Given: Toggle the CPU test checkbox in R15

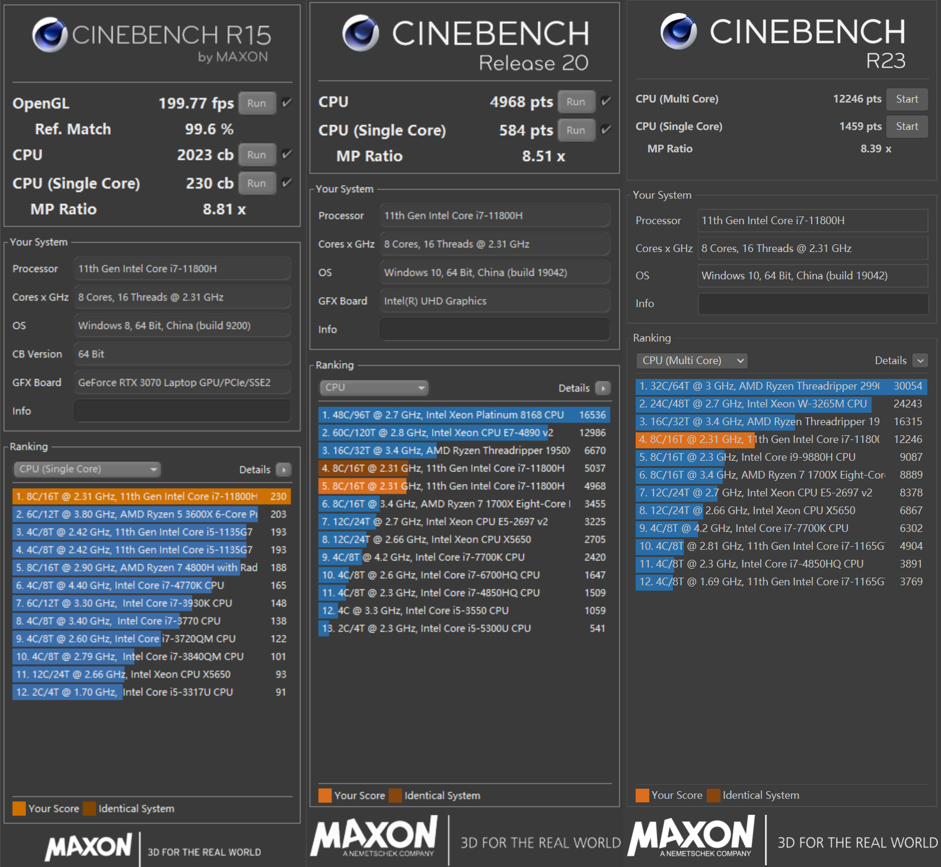Looking at the screenshot, I should point(287,154).
